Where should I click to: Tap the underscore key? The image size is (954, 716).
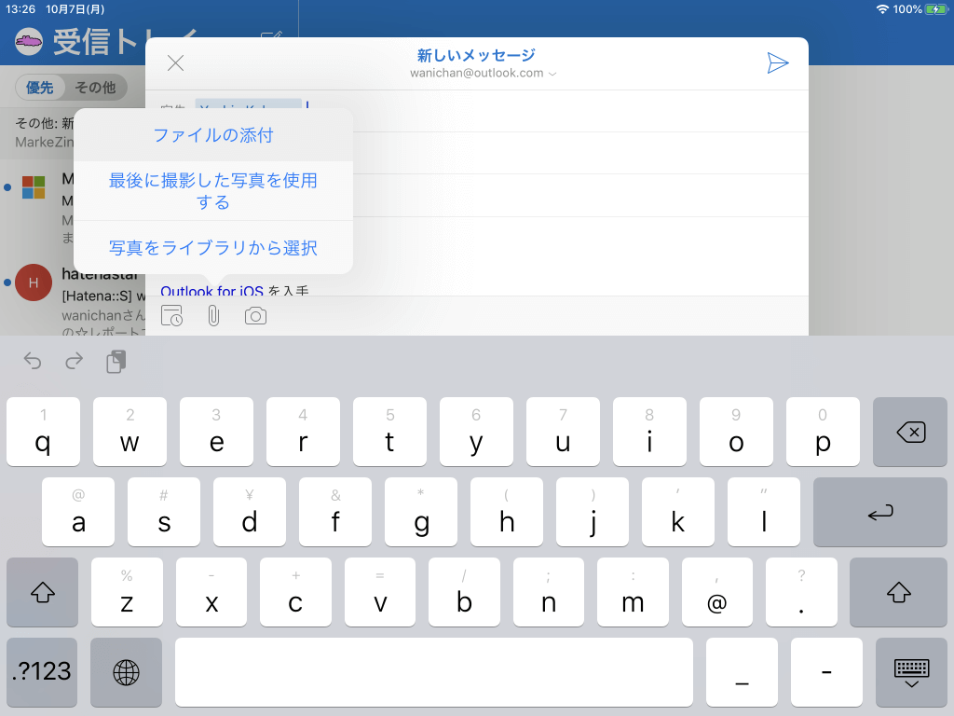point(742,672)
